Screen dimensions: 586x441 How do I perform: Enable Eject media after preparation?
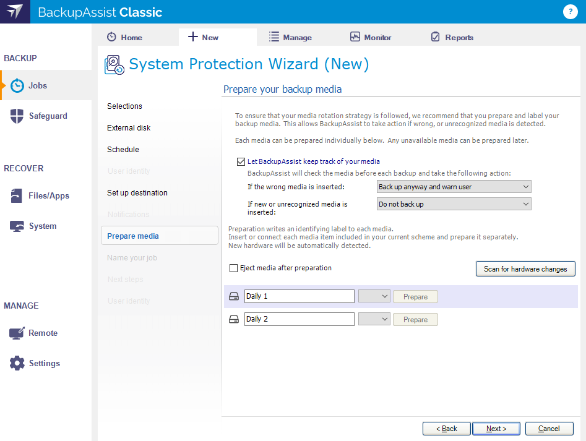tap(233, 268)
